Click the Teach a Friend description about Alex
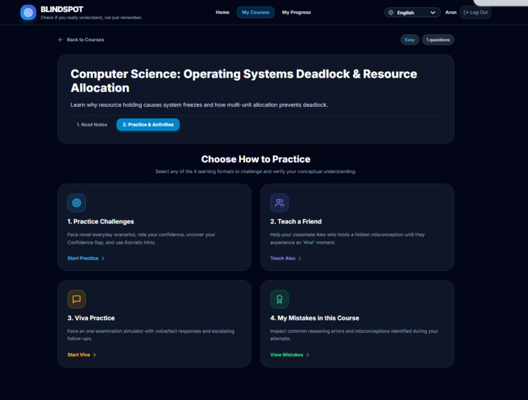528x400 pixels. pyautogui.click(x=347, y=238)
